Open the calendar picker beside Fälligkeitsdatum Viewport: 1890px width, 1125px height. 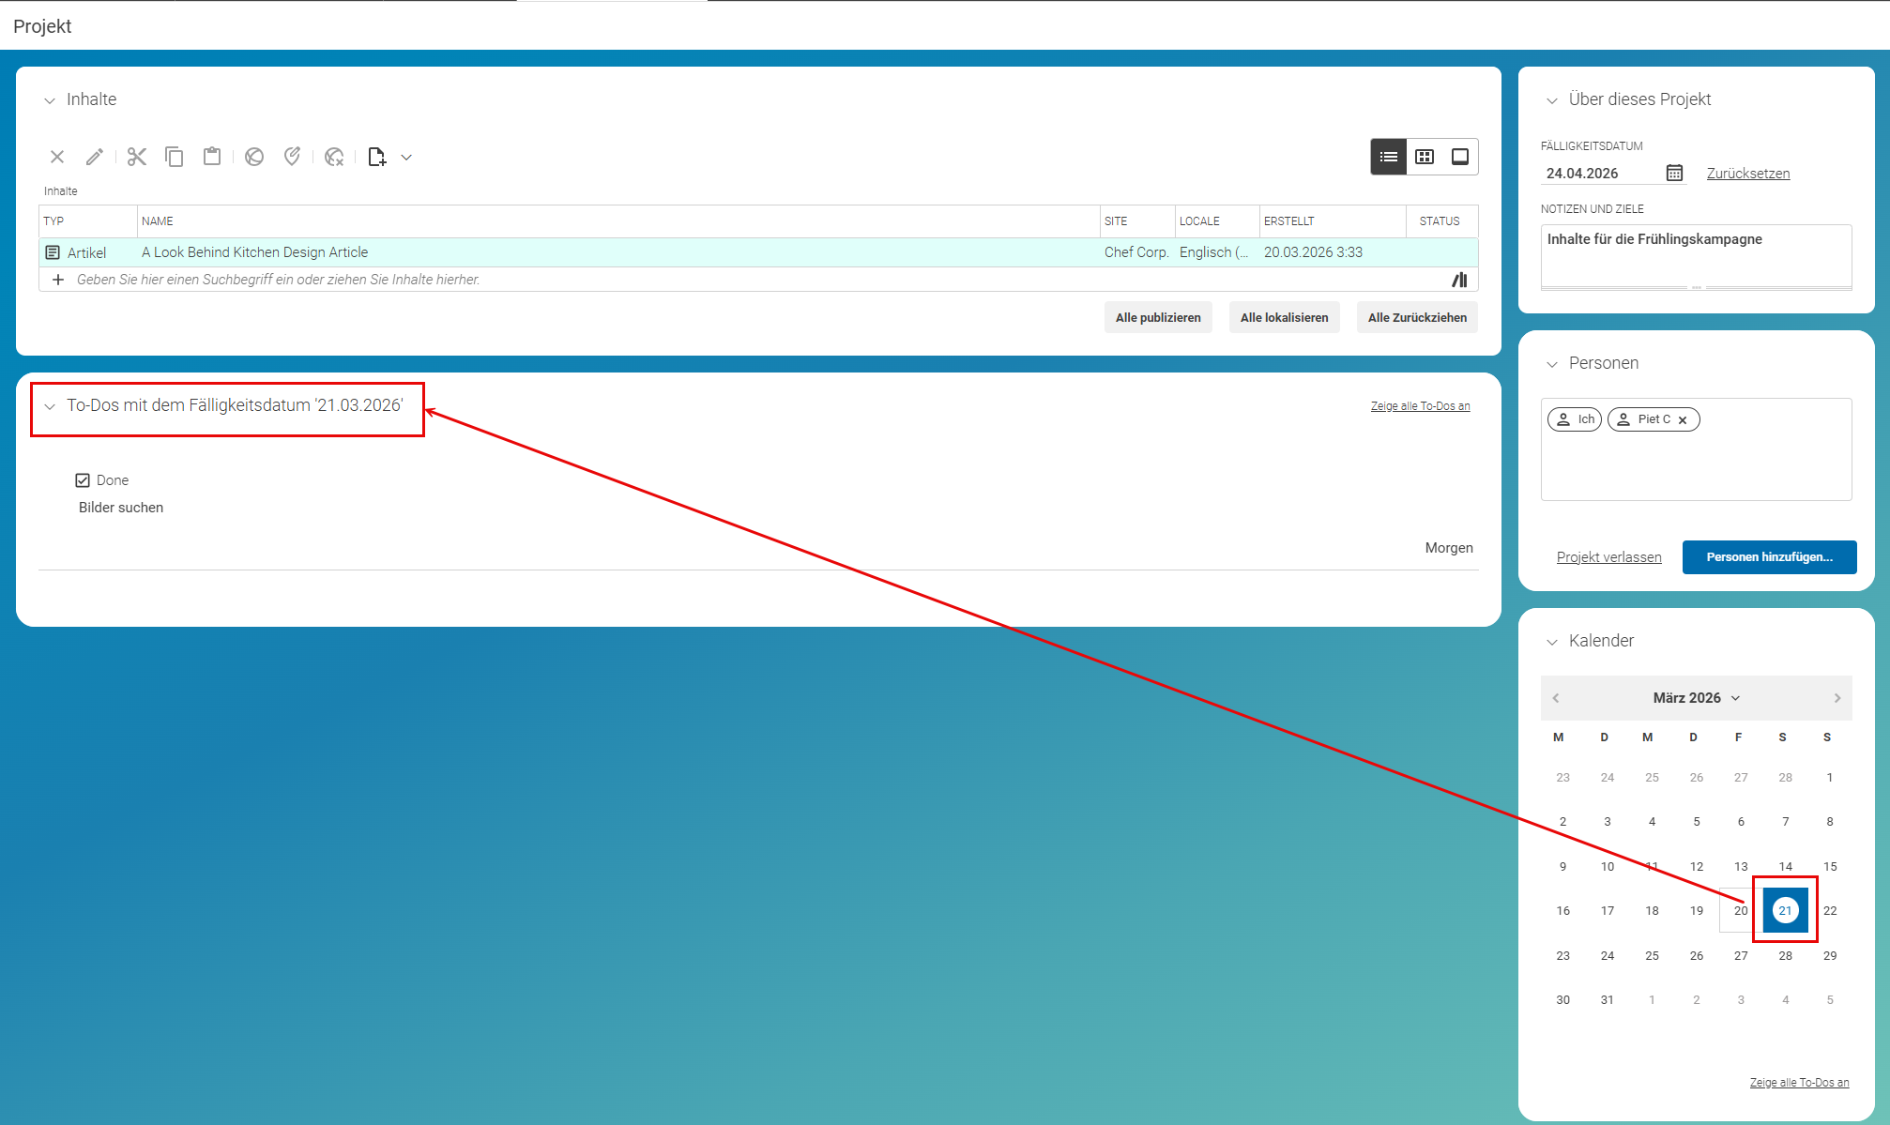pos(1674,173)
